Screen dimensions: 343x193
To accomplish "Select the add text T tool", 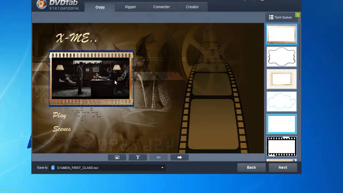I will pos(138,157).
